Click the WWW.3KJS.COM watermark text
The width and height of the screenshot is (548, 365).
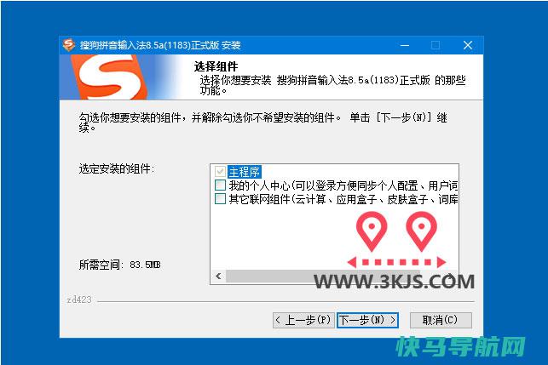[395, 282]
